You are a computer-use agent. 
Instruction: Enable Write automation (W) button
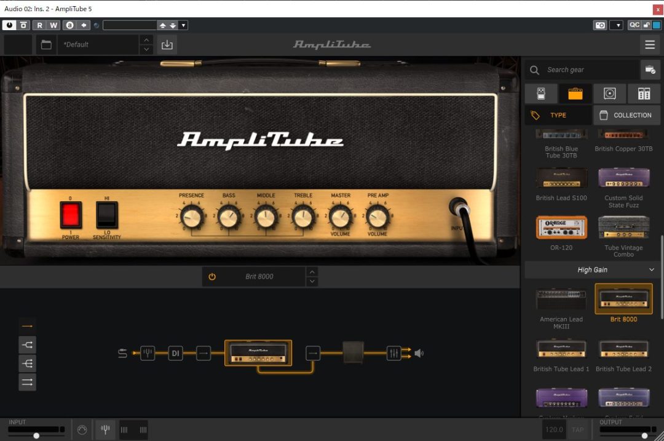tap(53, 25)
